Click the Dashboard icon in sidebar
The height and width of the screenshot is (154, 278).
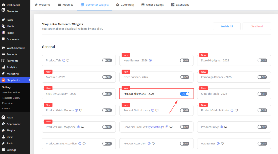(x=3, y=5)
